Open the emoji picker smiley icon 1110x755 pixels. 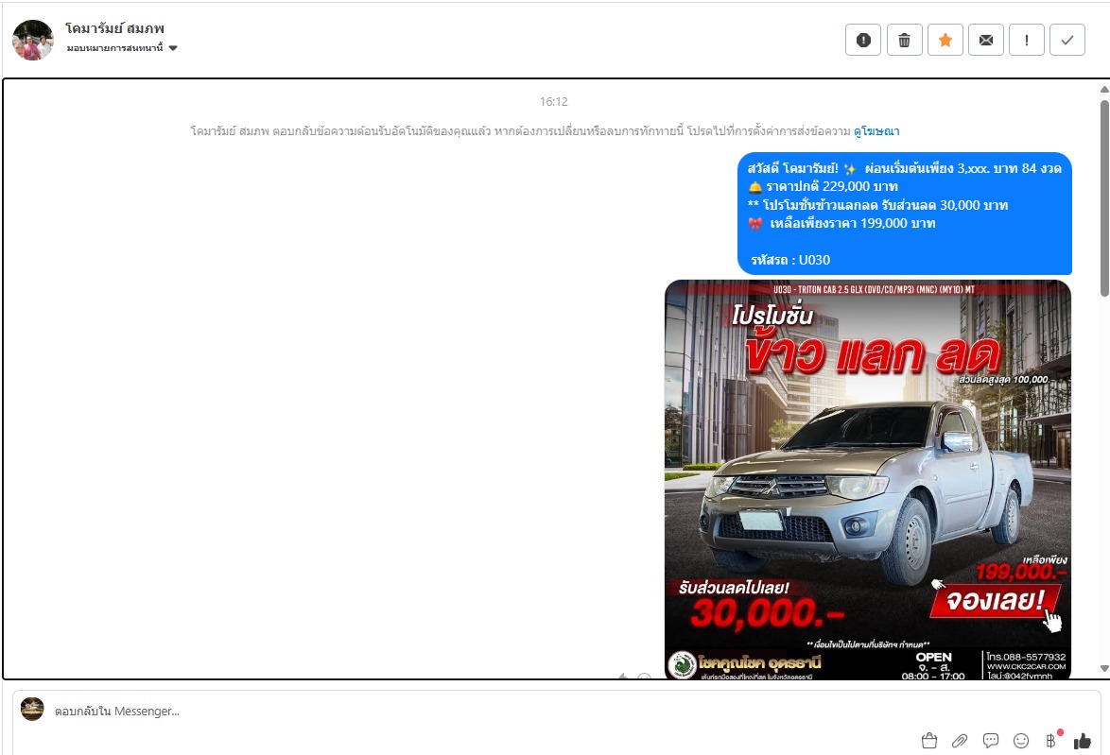[x=1021, y=741]
